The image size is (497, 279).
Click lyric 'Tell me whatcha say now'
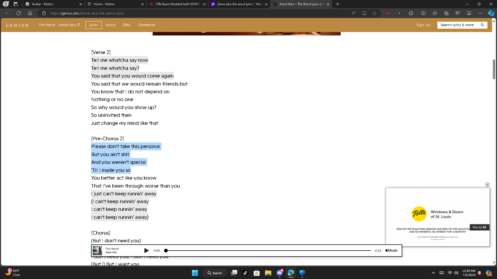click(120, 60)
